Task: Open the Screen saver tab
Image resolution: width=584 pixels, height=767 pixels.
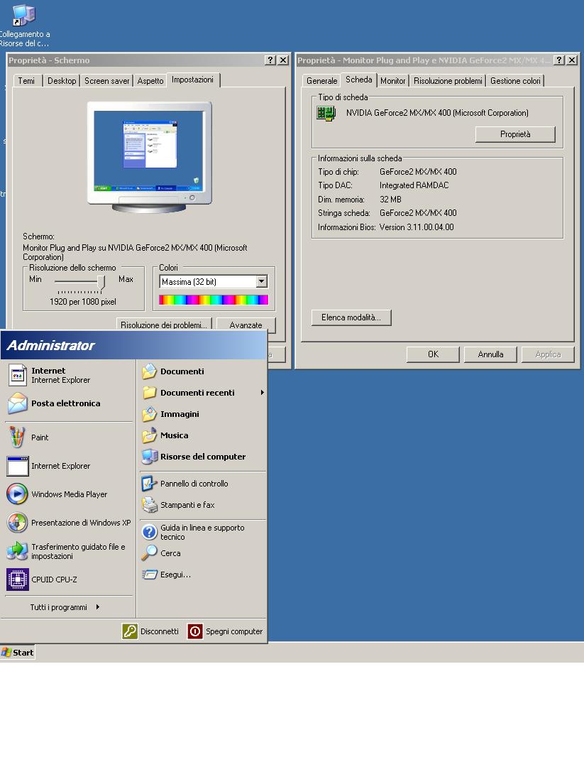Action: pyautogui.click(x=107, y=81)
